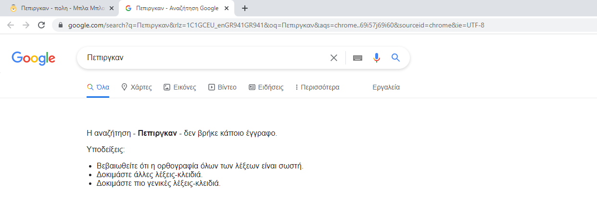Clear the search box with X icon
The image size is (597, 220).
(x=334, y=58)
